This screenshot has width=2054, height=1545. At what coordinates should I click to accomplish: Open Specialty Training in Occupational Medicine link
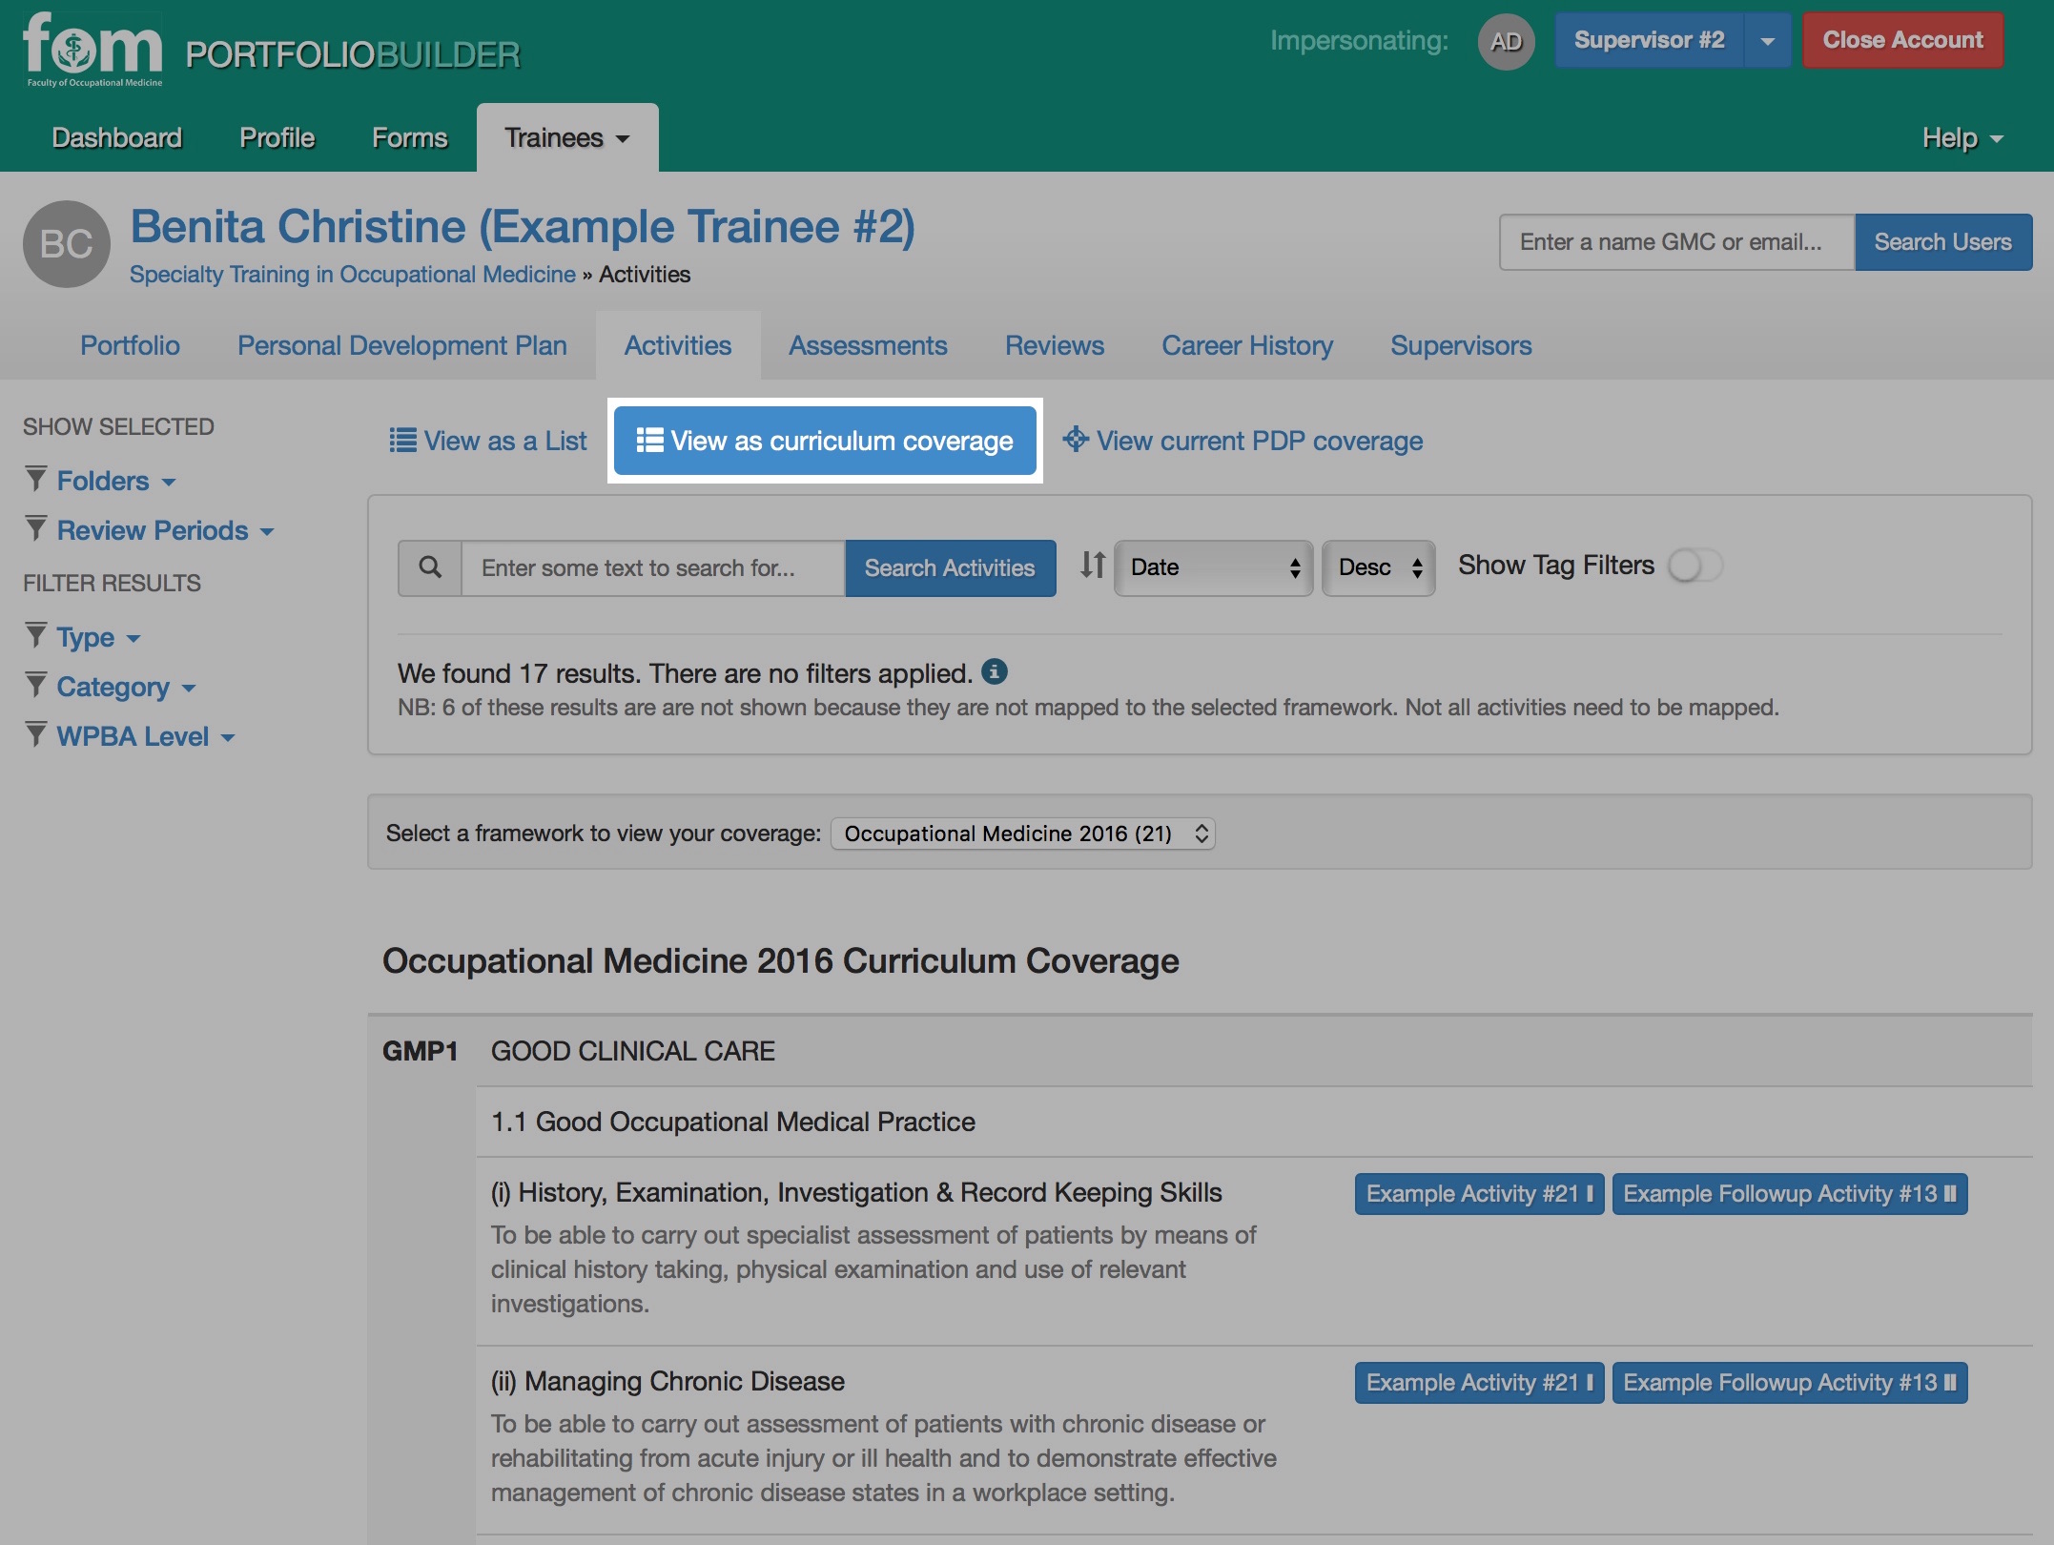353,275
